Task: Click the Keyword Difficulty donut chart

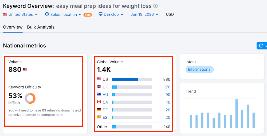Action: pos(30,98)
